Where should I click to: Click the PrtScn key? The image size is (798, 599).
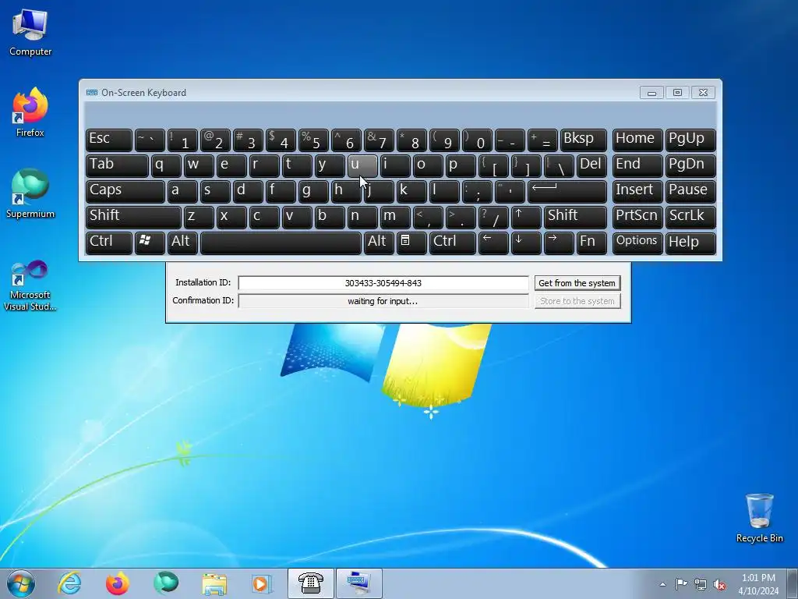pos(637,218)
